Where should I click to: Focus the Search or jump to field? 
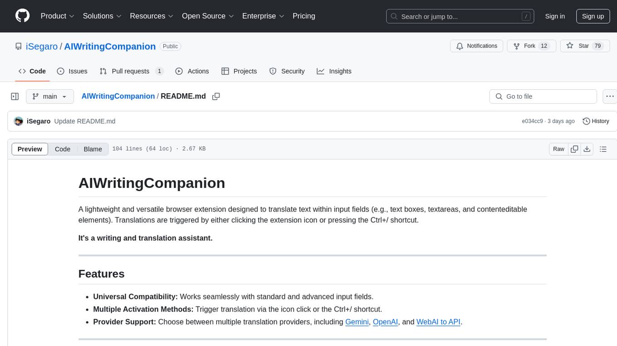click(459, 16)
